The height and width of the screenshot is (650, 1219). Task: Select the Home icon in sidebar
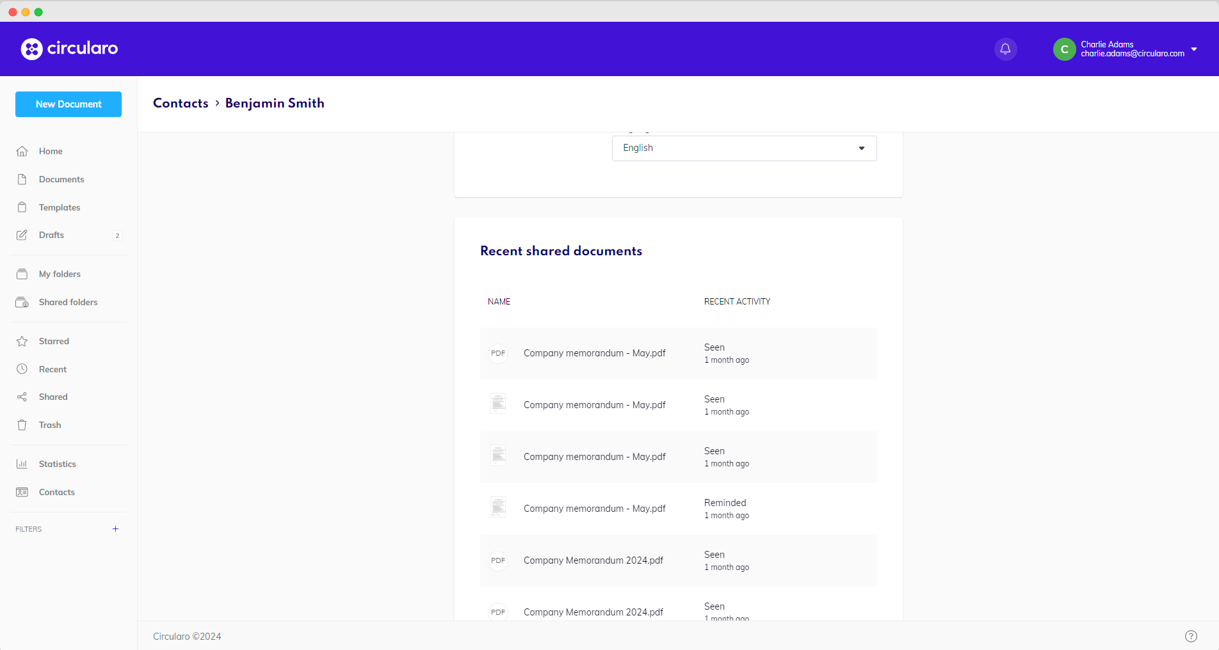coord(22,151)
